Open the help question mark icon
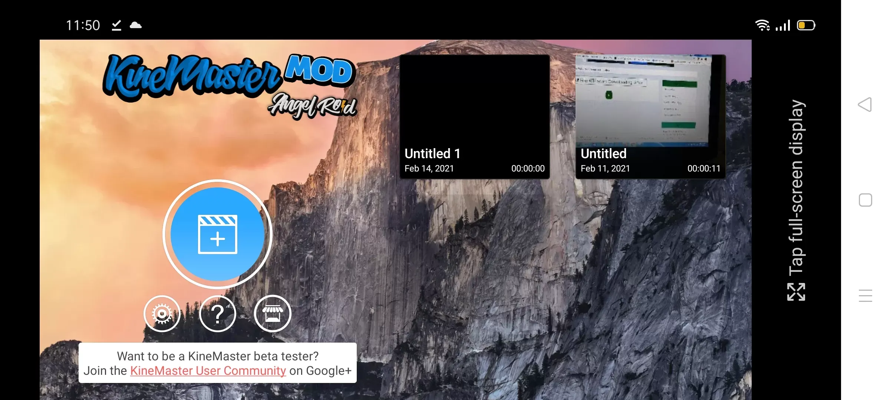 (218, 314)
